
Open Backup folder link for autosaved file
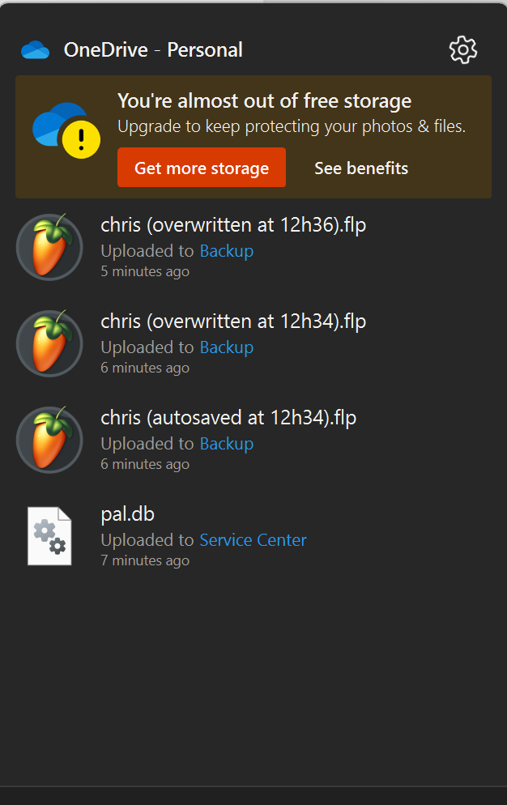(227, 444)
